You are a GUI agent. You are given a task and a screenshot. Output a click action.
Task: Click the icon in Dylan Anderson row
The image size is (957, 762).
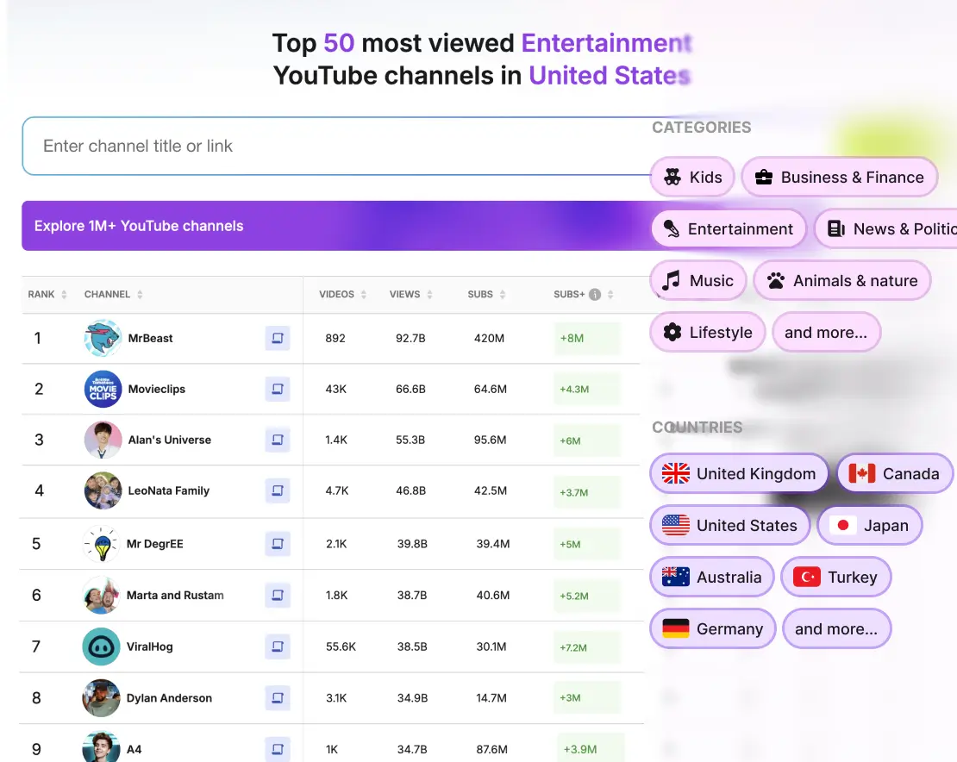pyautogui.click(x=277, y=698)
